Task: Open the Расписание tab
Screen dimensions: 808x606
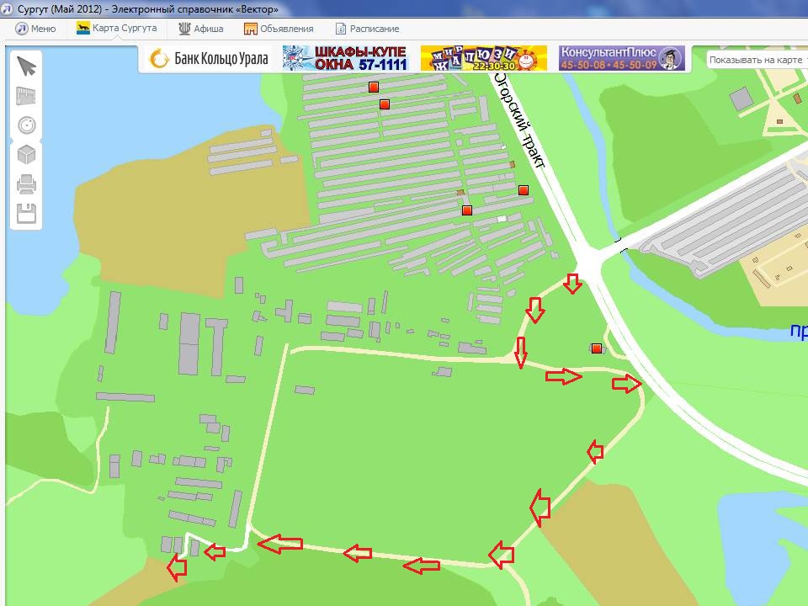Action: (368, 29)
